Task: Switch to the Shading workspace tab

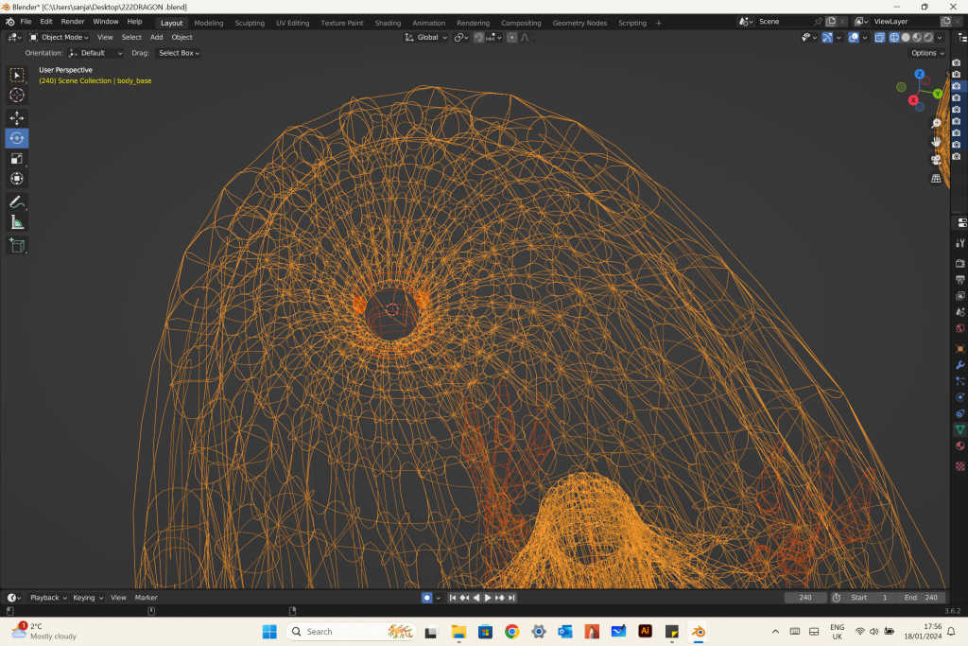Action: 388,23
